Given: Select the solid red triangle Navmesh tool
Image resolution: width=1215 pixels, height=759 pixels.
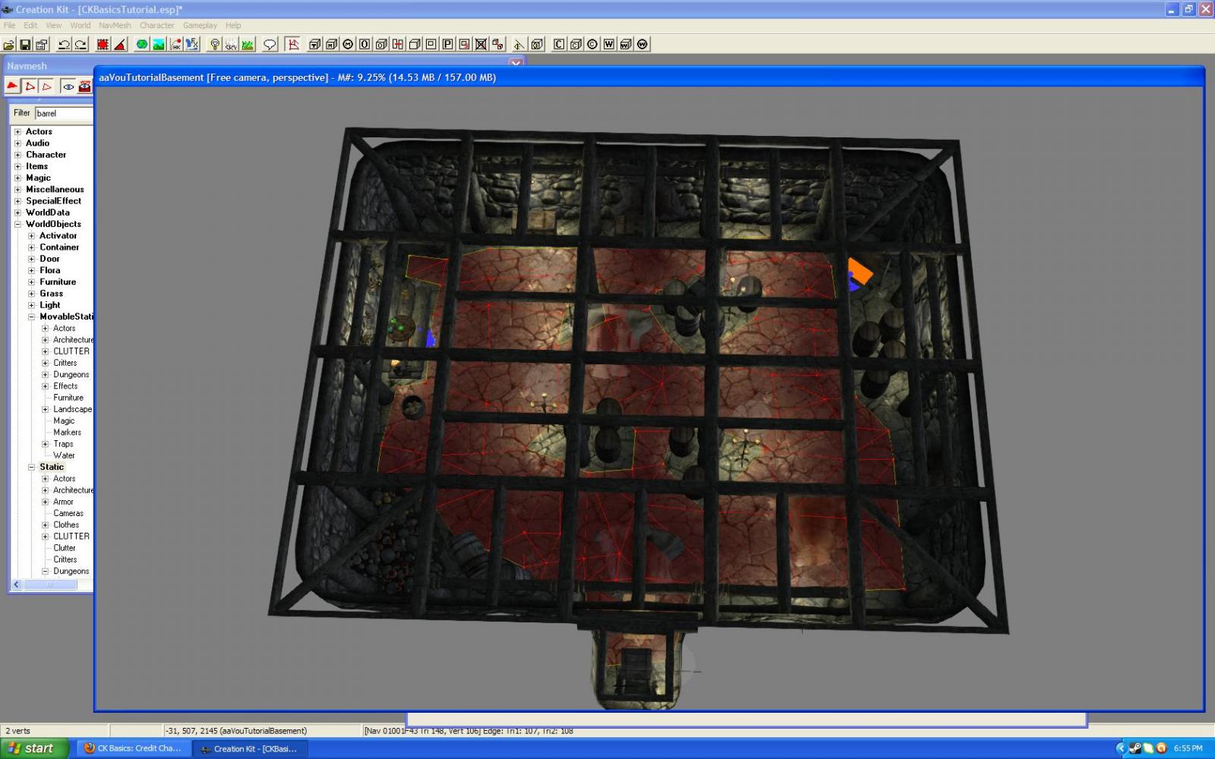Looking at the screenshot, I should pyautogui.click(x=12, y=87).
